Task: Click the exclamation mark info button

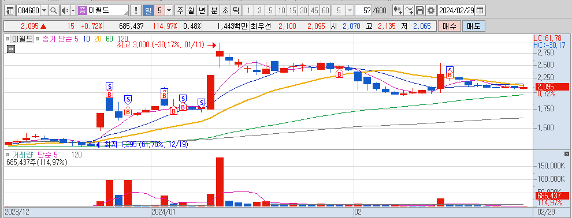Action: coord(136,10)
